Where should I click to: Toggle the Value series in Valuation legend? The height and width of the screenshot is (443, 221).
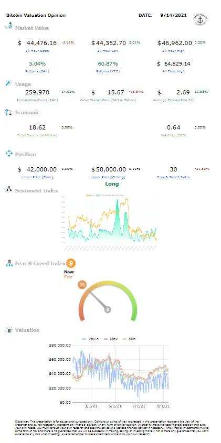coord(90,339)
